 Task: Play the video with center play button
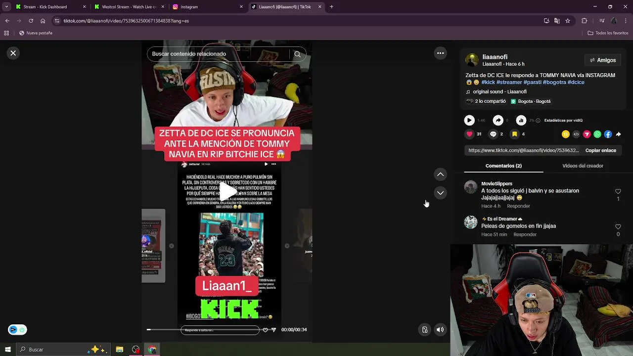click(227, 190)
